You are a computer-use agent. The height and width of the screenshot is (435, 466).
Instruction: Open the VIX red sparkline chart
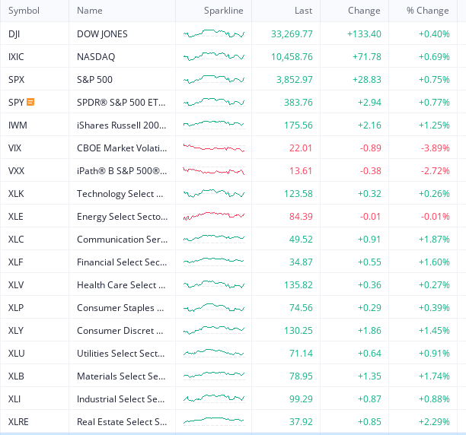point(214,148)
